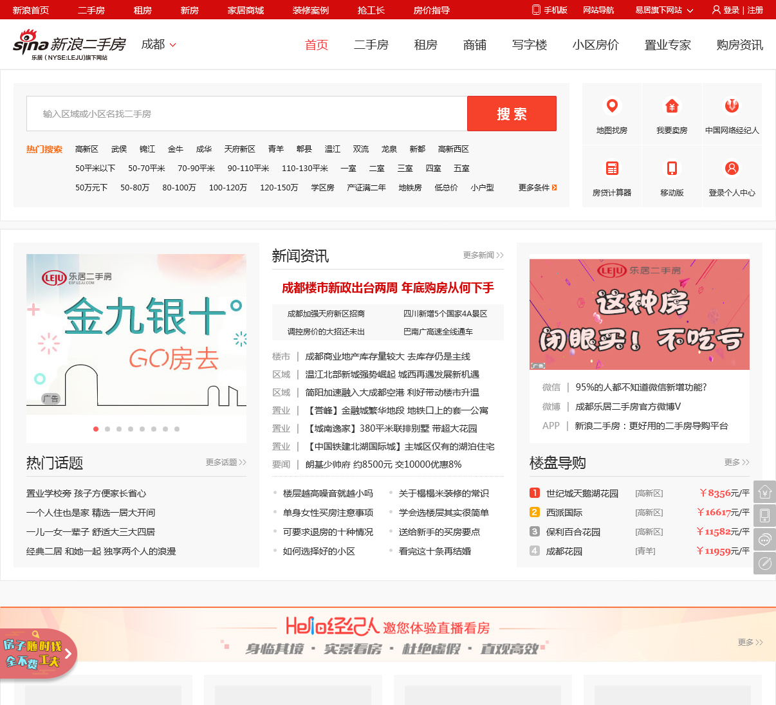
Task: Open the 二手房 main navigation tab
Action: 371,44
